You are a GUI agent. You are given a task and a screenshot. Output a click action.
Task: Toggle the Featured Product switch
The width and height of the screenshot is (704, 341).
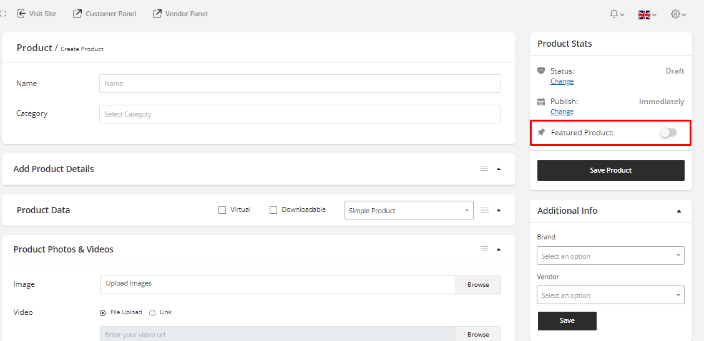tap(668, 133)
